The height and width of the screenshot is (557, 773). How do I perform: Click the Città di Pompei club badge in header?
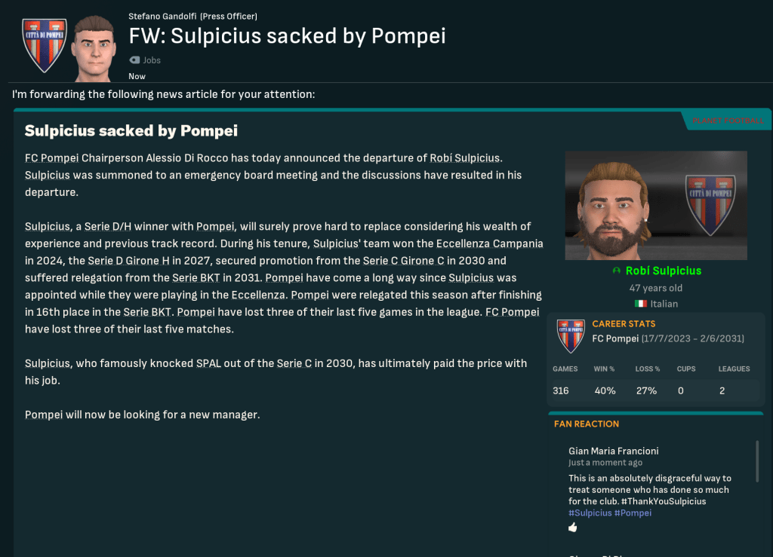pyautogui.click(x=45, y=45)
